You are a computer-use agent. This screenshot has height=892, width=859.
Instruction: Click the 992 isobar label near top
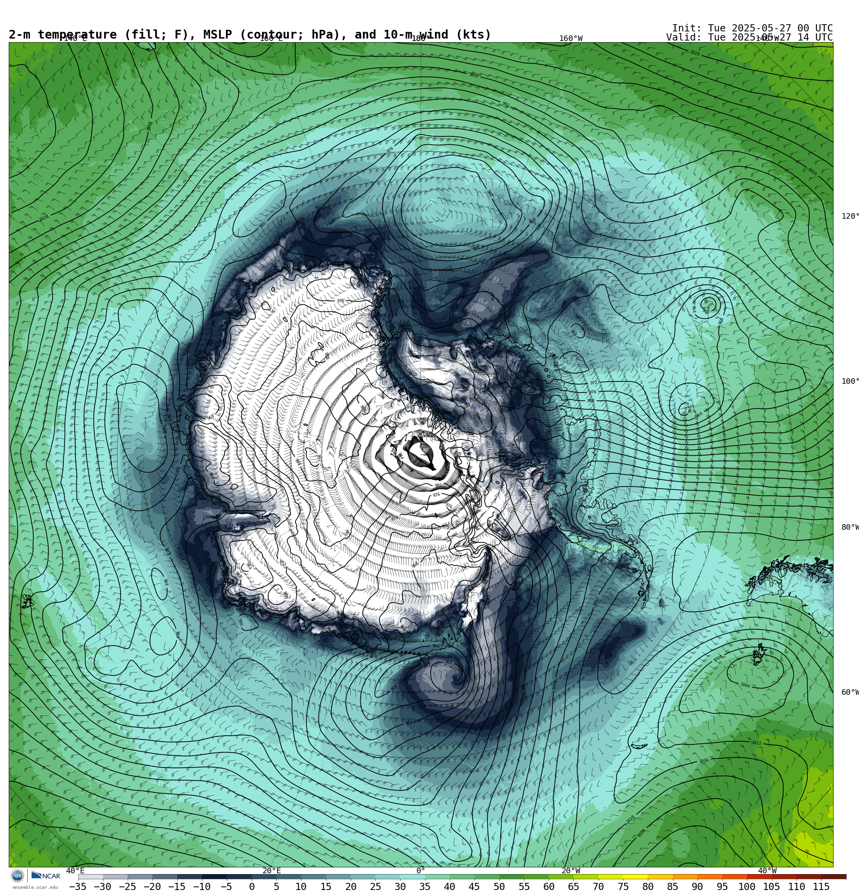506,105
